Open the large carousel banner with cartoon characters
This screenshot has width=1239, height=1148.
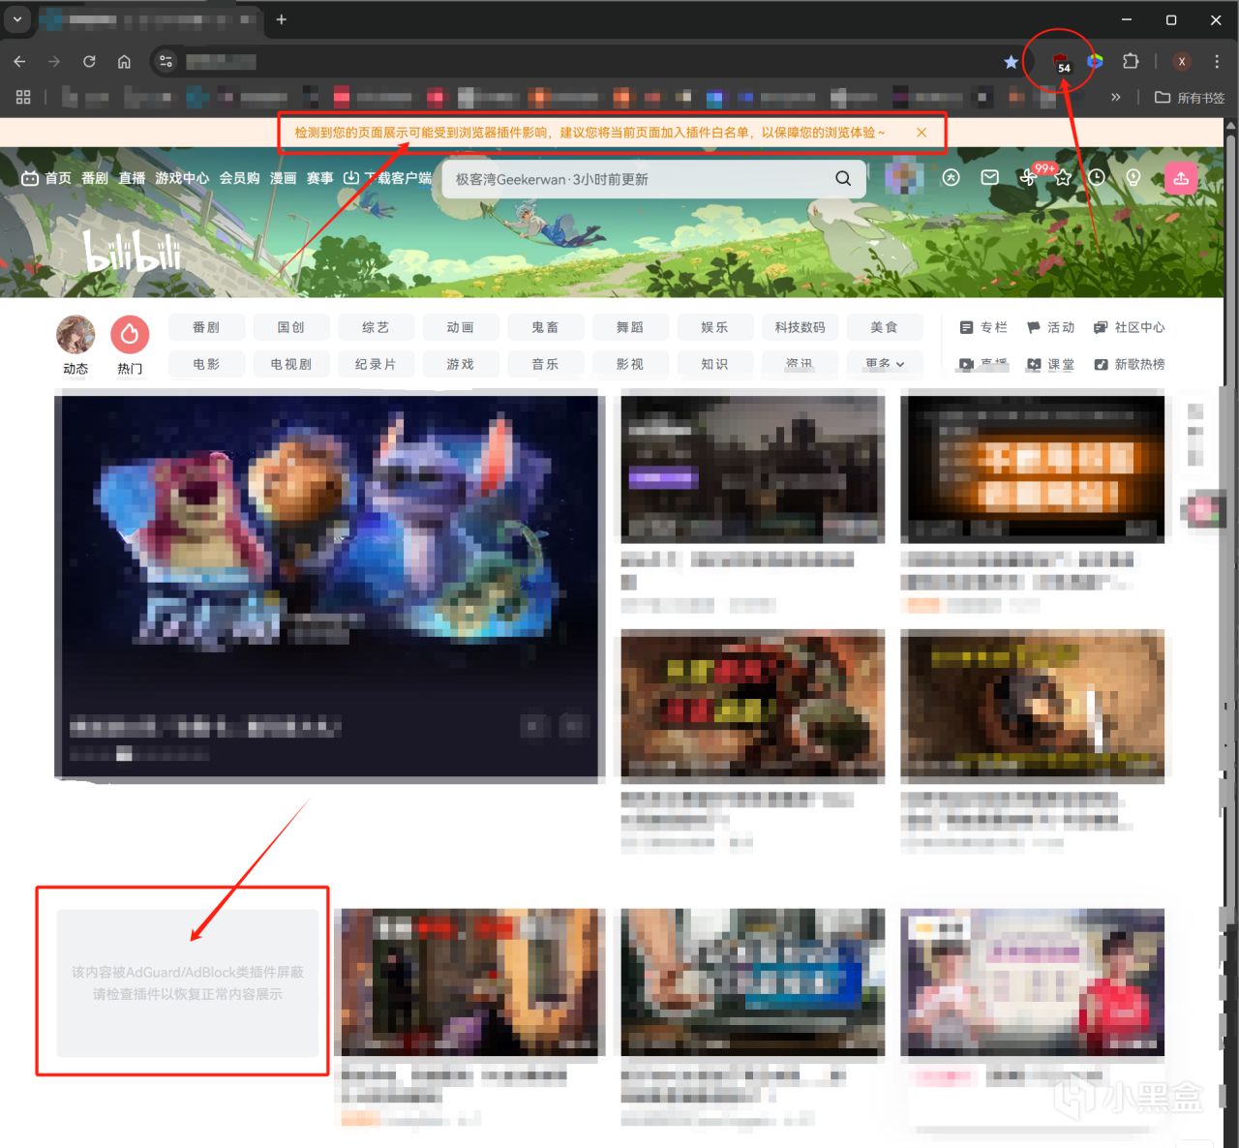pos(327,586)
